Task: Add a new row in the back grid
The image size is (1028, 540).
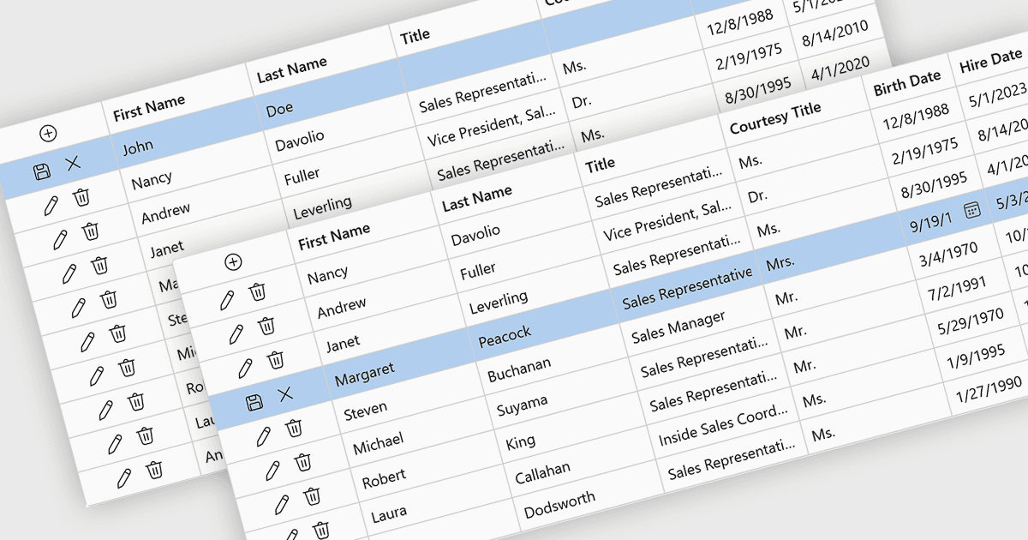Action: pos(48,133)
